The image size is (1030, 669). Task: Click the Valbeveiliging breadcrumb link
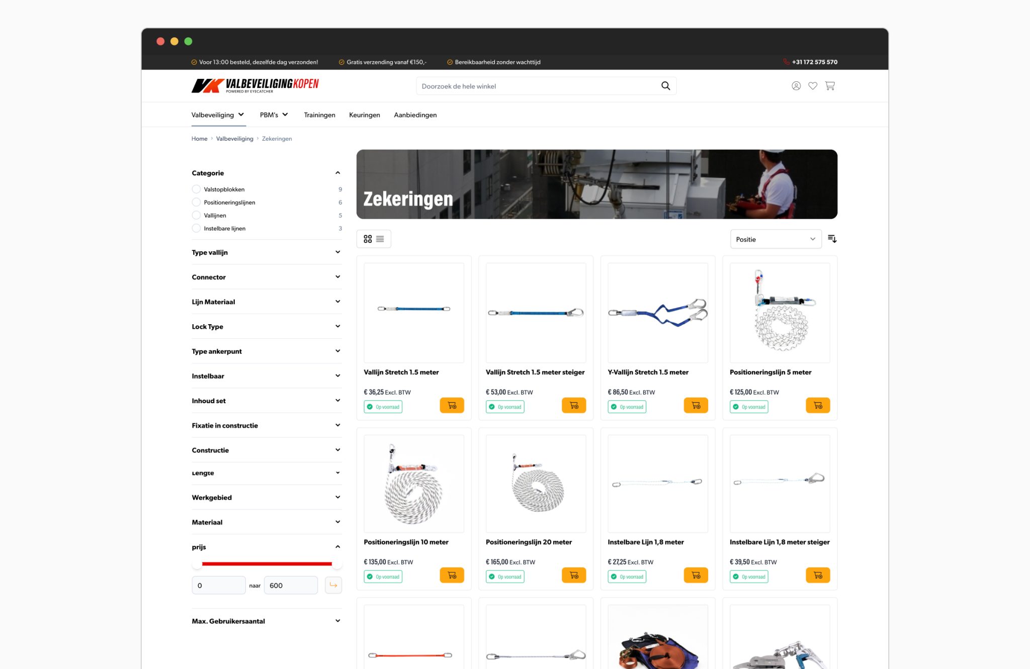pyautogui.click(x=235, y=139)
